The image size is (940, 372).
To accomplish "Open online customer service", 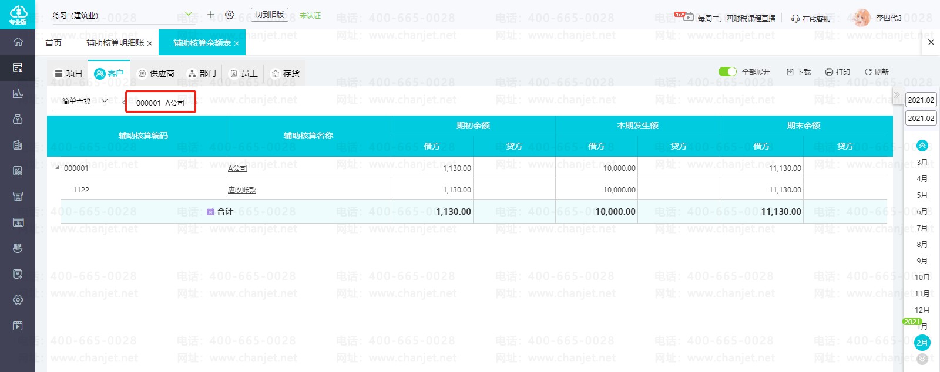I will [811, 19].
